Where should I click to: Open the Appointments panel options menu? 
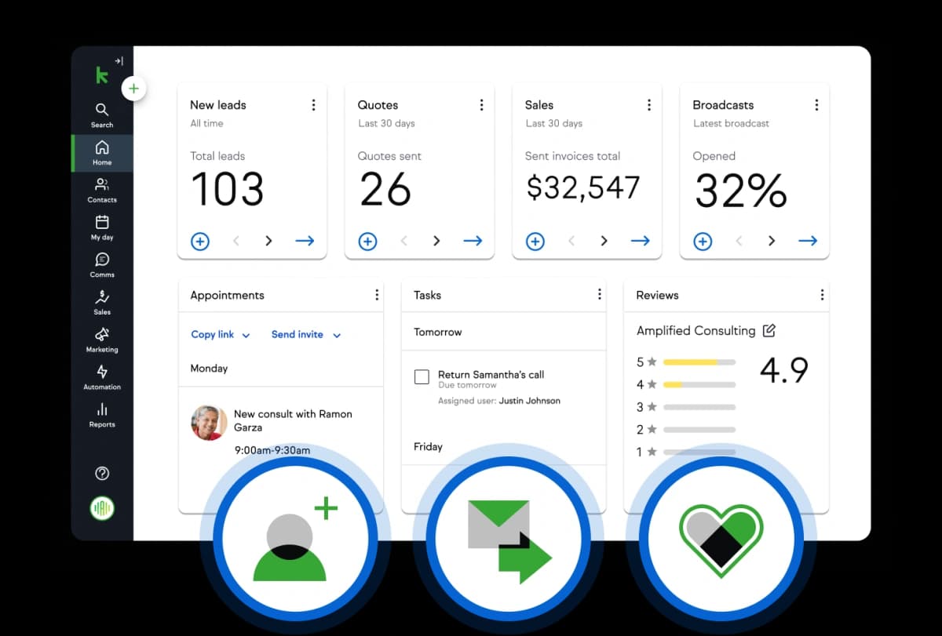point(377,295)
